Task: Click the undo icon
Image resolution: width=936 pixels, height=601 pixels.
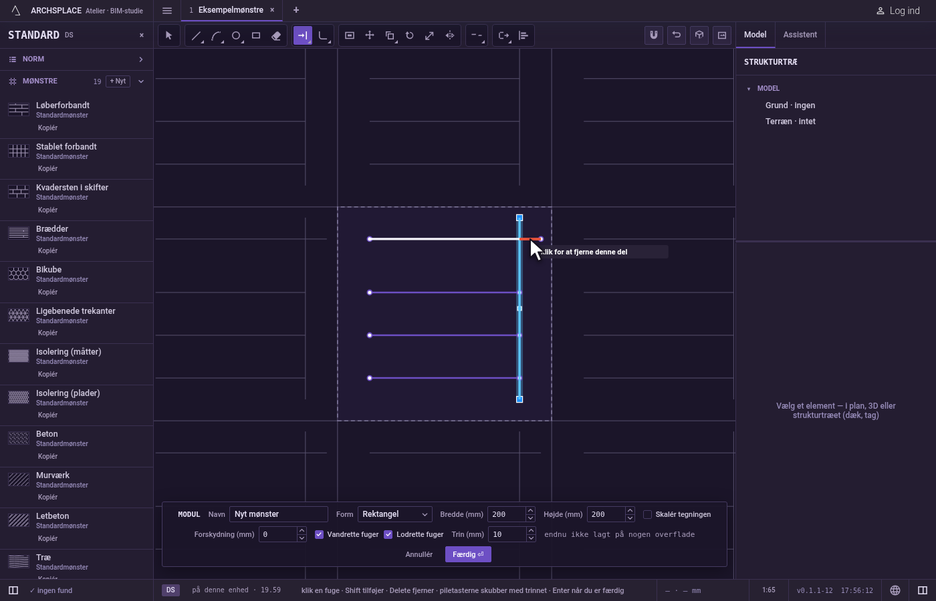Action: (x=677, y=35)
